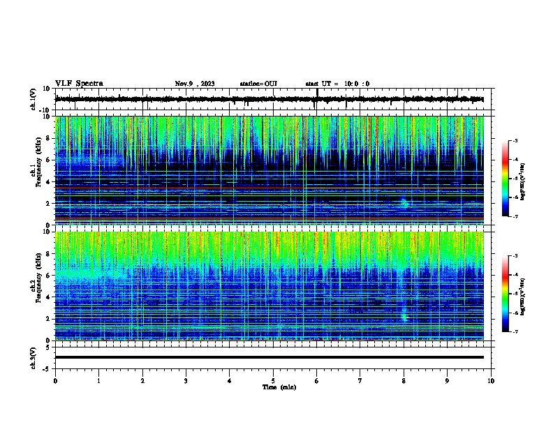Select the 'Time (min)' axis title
The width and height of the screenshot is (553, 427).
[x=279, y=387]
